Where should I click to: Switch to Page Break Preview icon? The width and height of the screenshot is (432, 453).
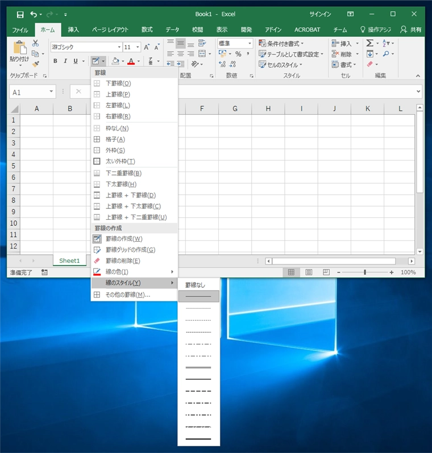pos(326,272)
